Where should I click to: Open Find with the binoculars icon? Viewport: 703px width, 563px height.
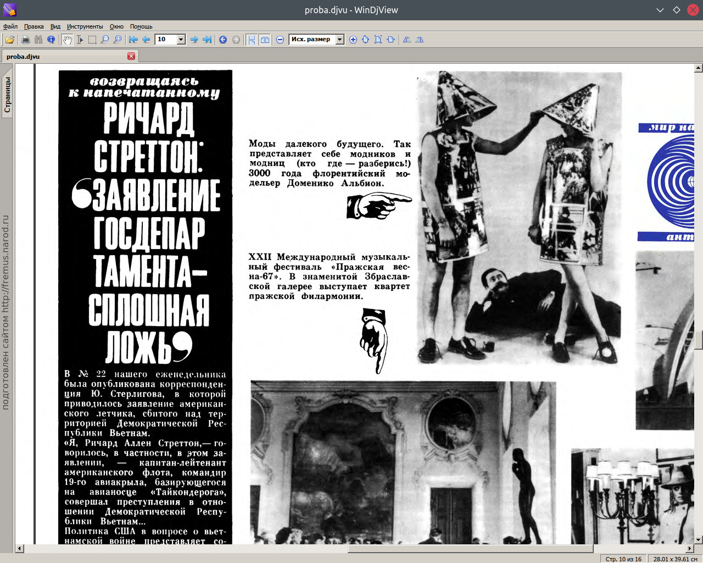pyautogui.click(x=38, y=40)
